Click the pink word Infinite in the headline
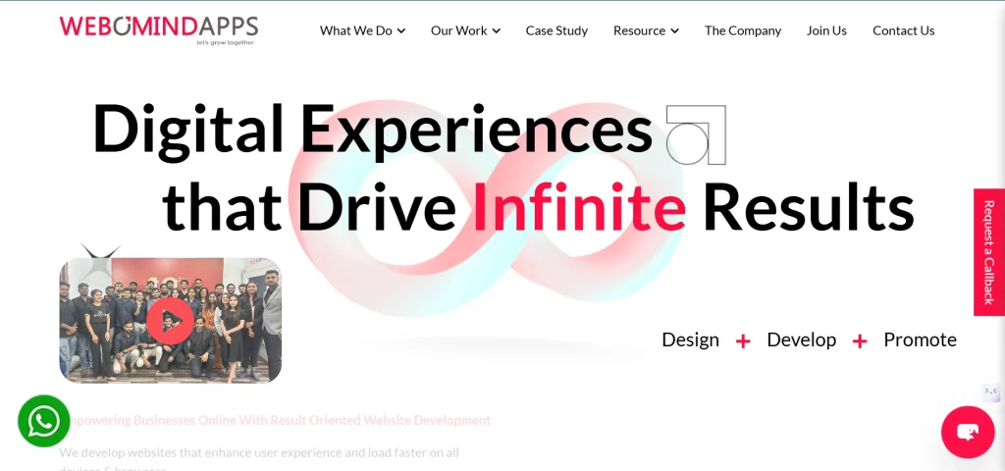This screenshot has height=471, width=1005. [579, 207]
